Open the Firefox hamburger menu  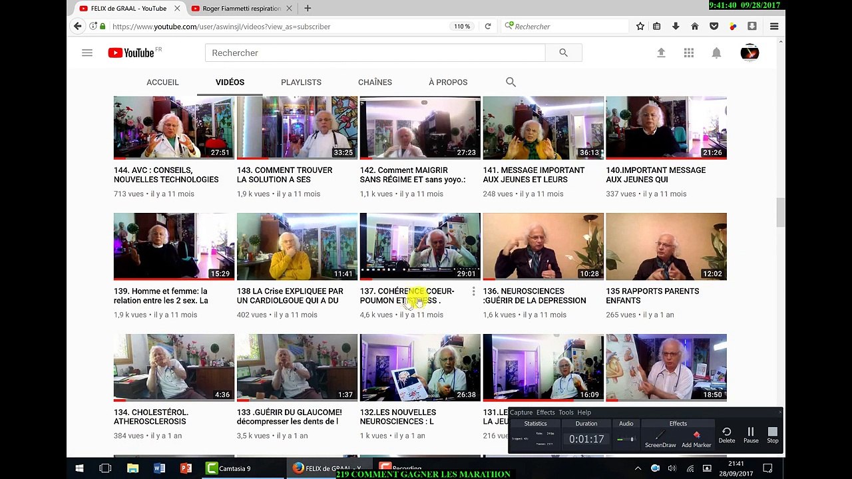coord(774,26)
